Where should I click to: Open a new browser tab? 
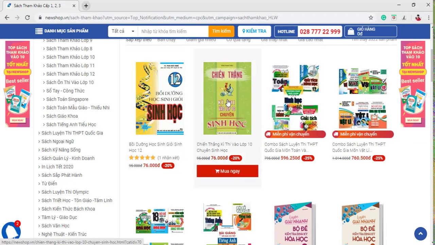86,6
